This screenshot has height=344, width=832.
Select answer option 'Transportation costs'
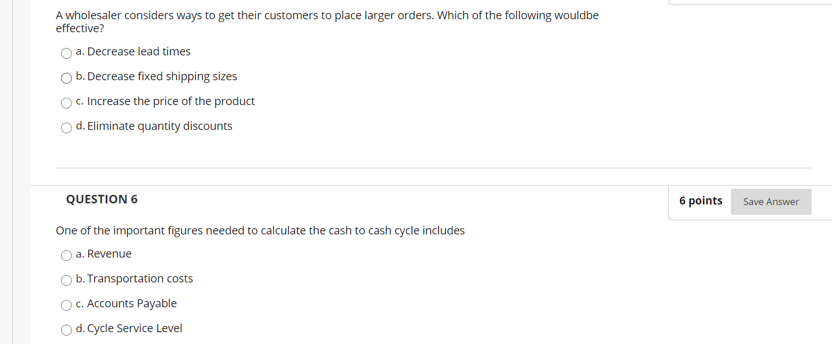(x=66, y=280)
